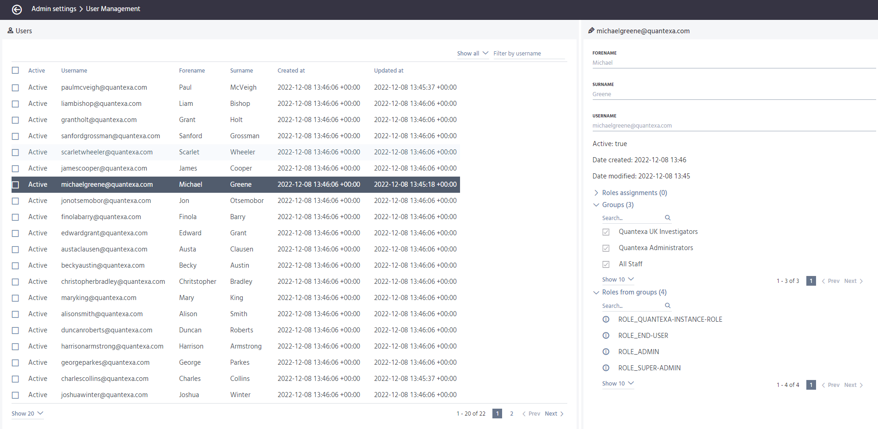
Task: Click inside the Filter by username field
Action: [522, 53]
